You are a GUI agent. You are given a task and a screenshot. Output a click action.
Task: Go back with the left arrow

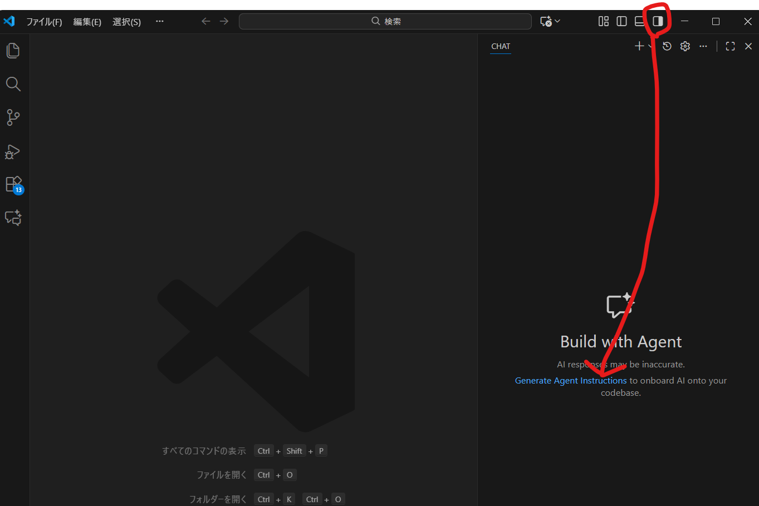point(206,21)
